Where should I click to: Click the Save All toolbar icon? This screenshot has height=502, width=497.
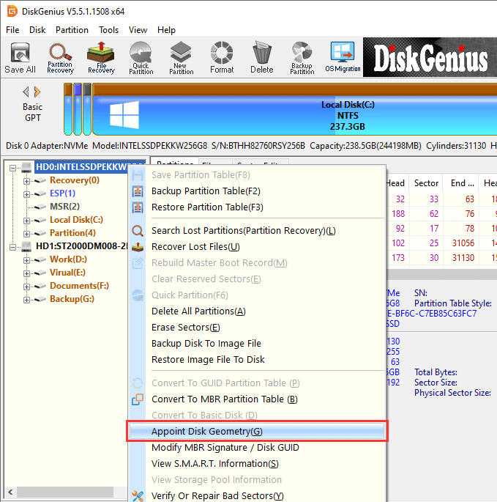pyautogui.click(x=20, y=57)
